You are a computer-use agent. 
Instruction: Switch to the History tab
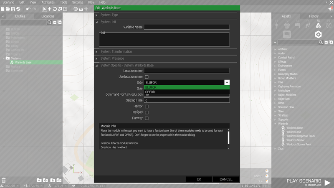313,16
